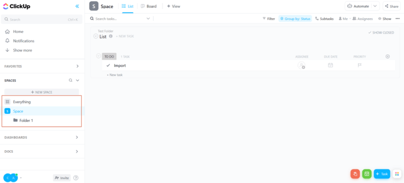Open the orange quick action button
Screen dimensions: 404x183
(355, 174)
